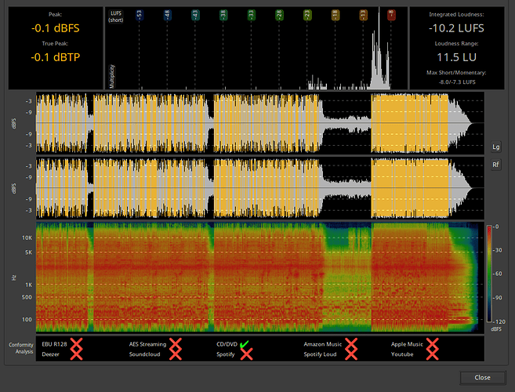Click the -33 LUFS green histogram marker

[251, 14]
